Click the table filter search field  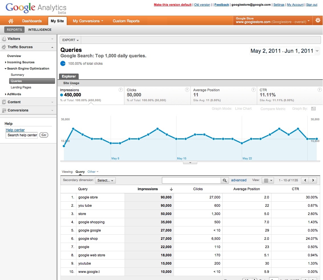(x=191, y=180)
